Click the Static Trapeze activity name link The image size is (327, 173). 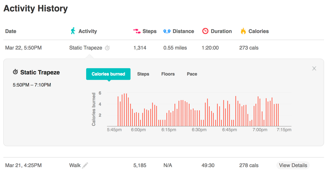(x=86, y=48)
